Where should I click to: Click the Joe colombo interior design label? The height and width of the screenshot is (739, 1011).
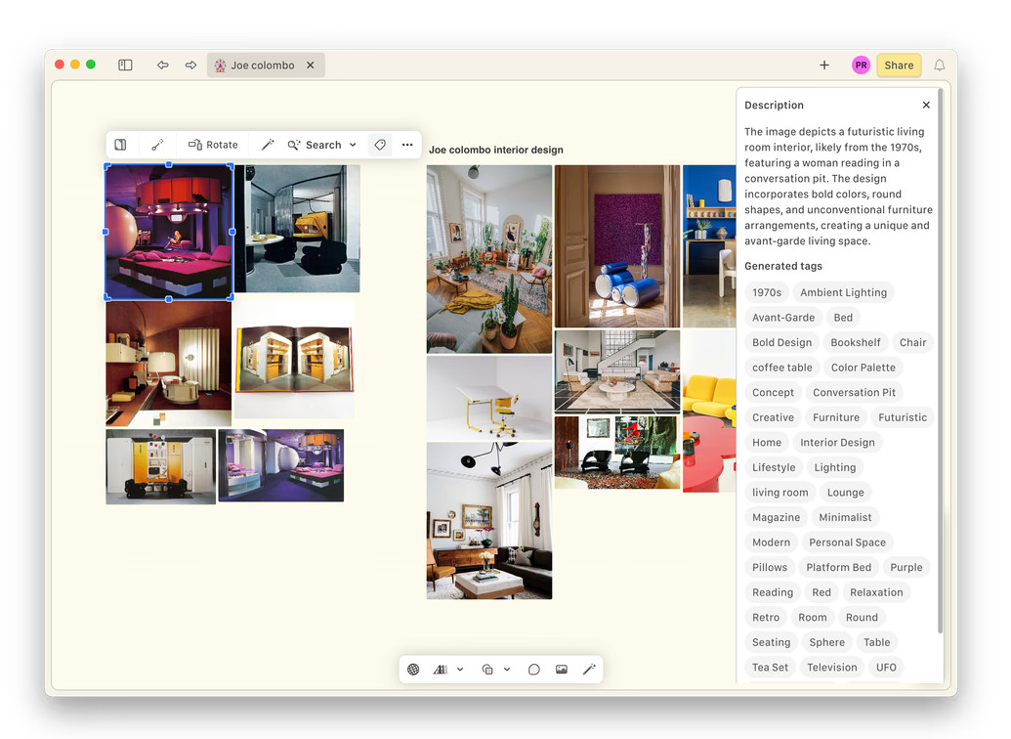click(496, 150)
